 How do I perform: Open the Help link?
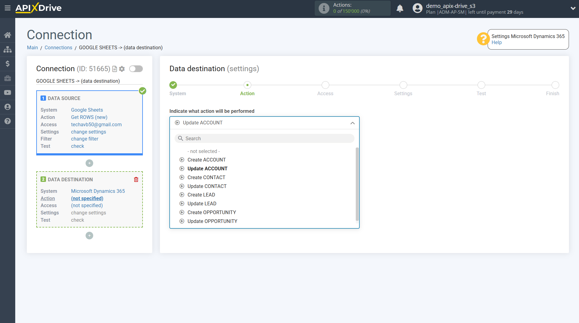point(496,43)
